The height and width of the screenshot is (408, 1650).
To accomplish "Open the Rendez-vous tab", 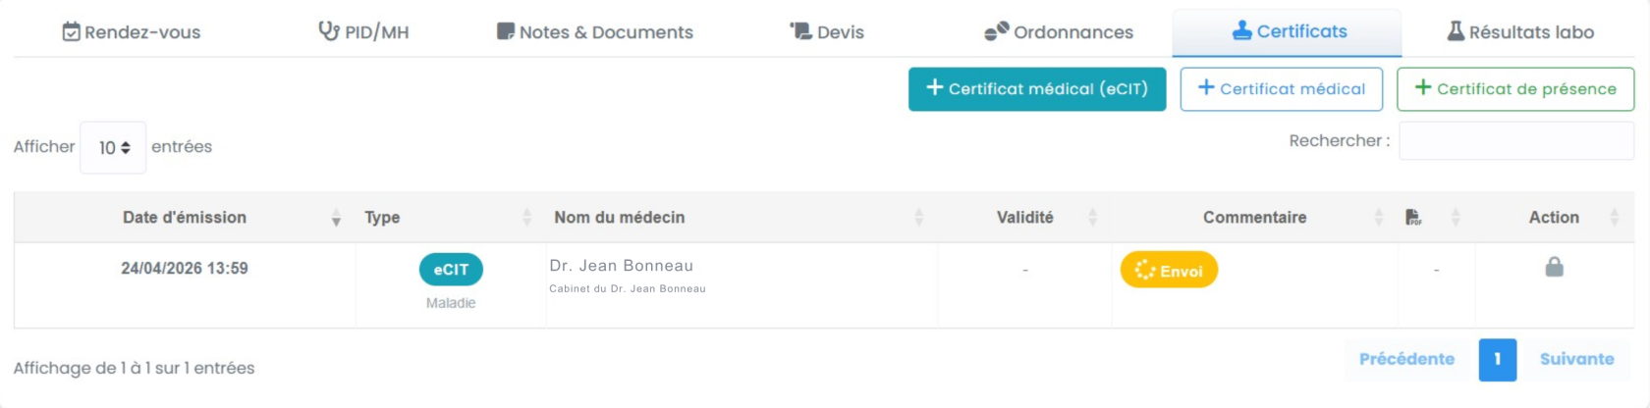I will click(x=132, y=32).
